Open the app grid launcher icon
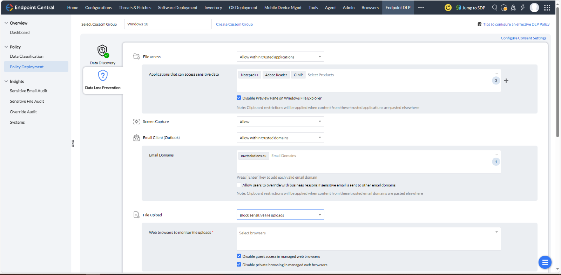Screen dimensions: 561x275 pyautogui.click(x=547, y=7)
